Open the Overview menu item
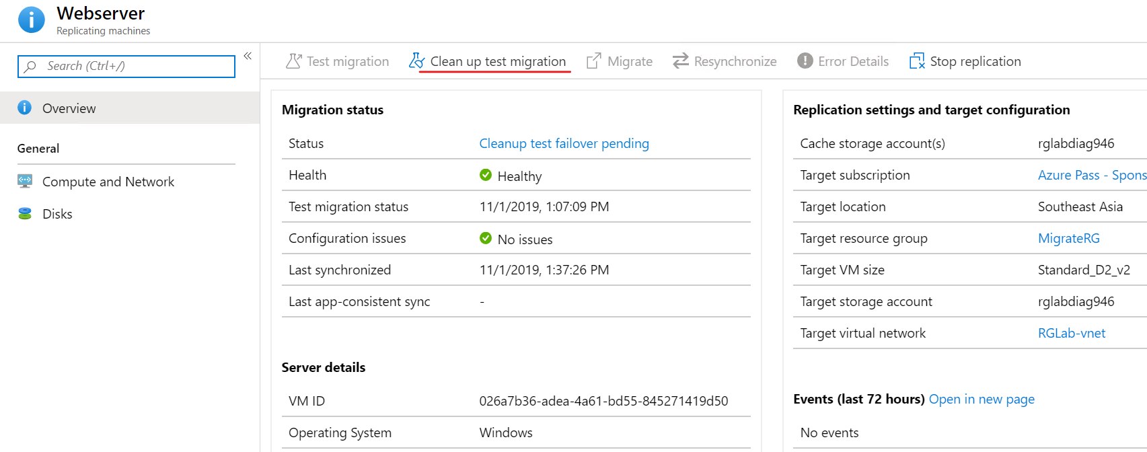The image size is (1147, 452). pyautogui.click(x=69, y=108)
